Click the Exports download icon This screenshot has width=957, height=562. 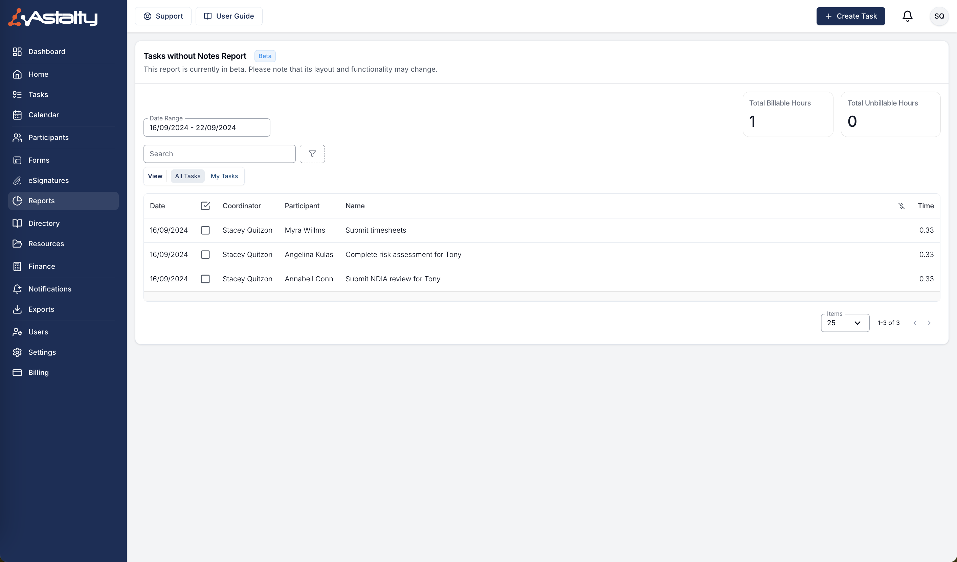click(x=17, y=309)
